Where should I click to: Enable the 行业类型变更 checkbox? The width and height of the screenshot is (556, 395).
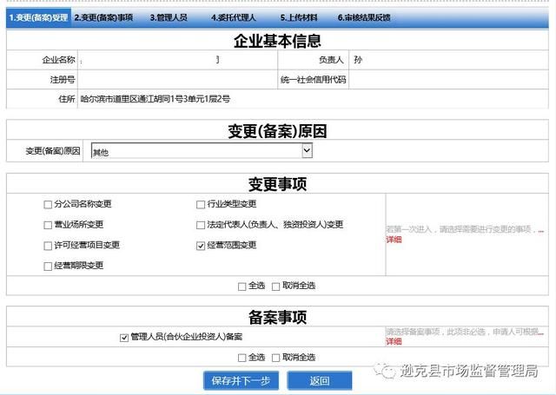[201, 205]
